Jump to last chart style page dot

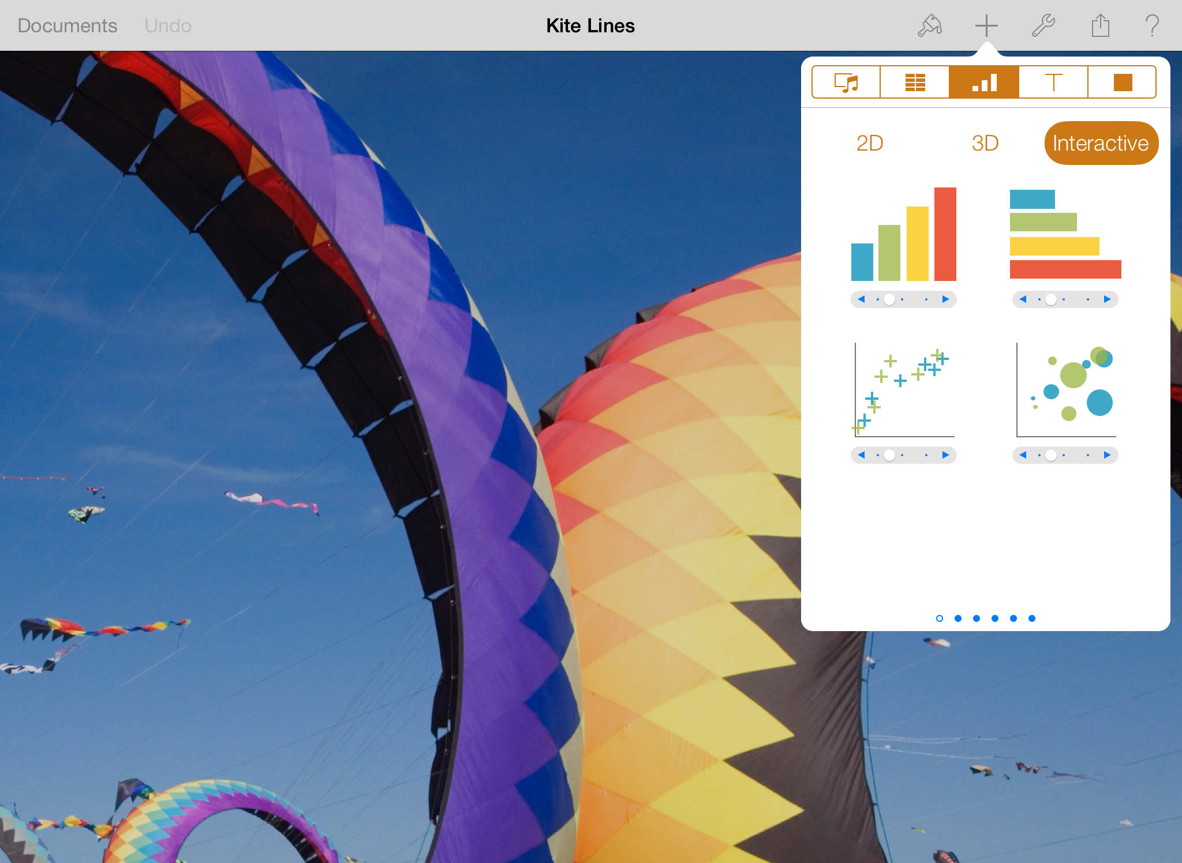[x=1032, y=618]
